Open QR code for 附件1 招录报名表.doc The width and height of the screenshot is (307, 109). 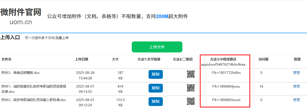click(191, 88)
